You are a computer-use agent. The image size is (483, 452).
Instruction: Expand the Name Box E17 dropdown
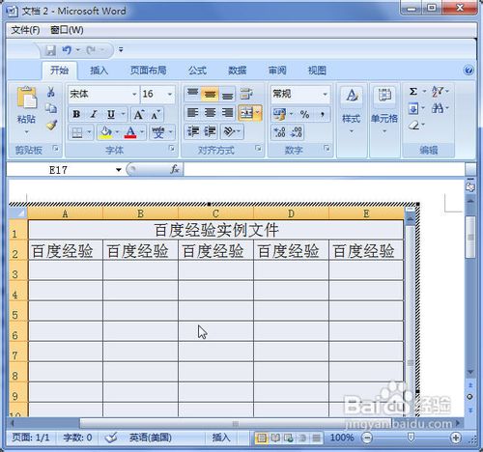[x=119, y=170]
